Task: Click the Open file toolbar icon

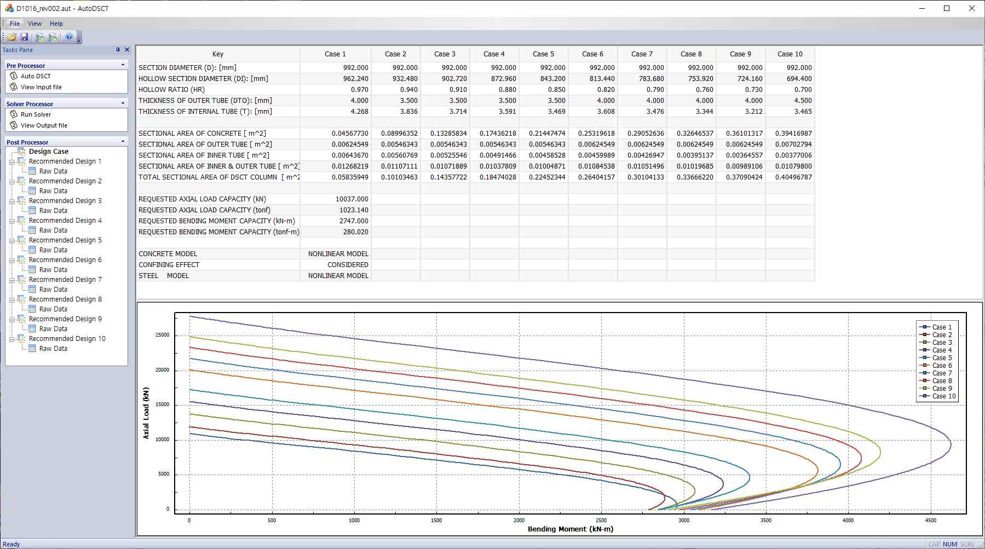Action: (x=11, y=37)
